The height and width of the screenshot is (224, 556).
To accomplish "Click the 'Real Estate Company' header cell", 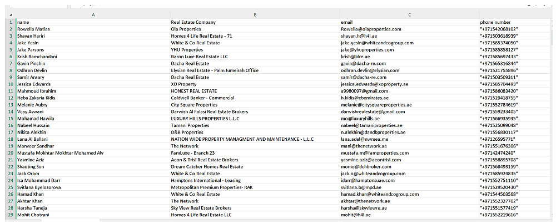I will [255, 22].
